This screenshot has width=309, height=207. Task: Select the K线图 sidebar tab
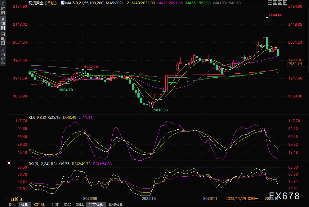pyautogui.click(x=3, y=24)
